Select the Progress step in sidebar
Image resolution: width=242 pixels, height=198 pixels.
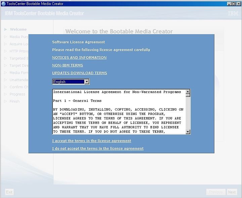pyautogui.click(x=17, y=94)
